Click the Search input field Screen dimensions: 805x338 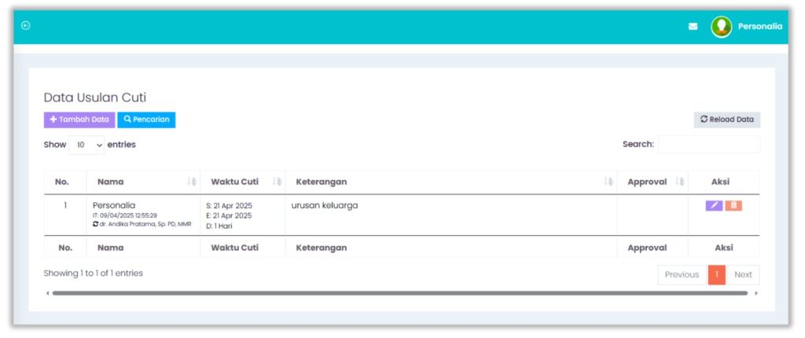(x=709, y=145)
